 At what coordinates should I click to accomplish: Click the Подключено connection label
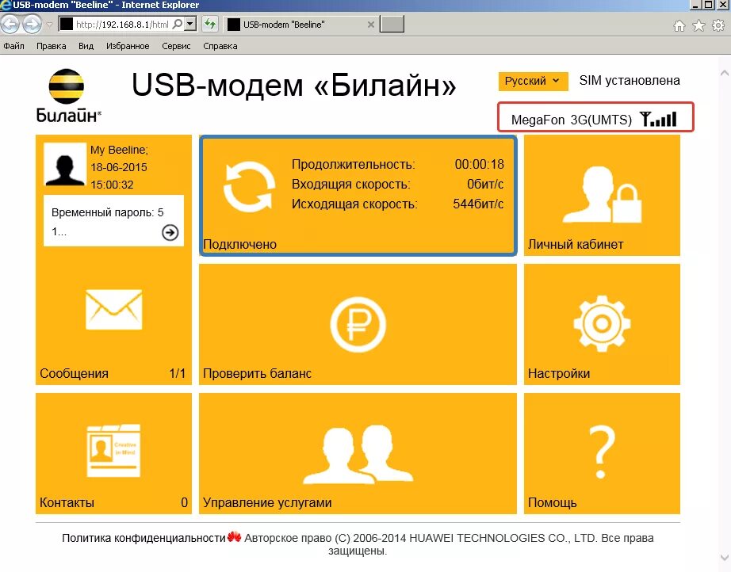tap(239, 244)
